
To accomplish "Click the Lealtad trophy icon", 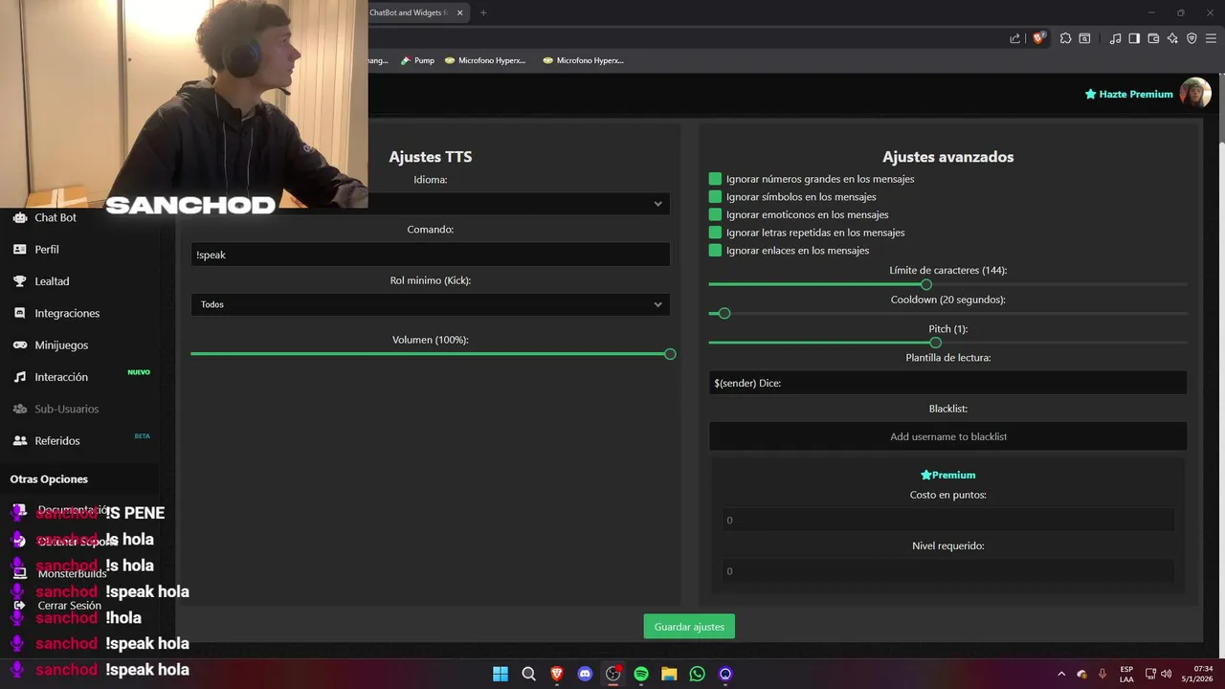I will [20, 281].
